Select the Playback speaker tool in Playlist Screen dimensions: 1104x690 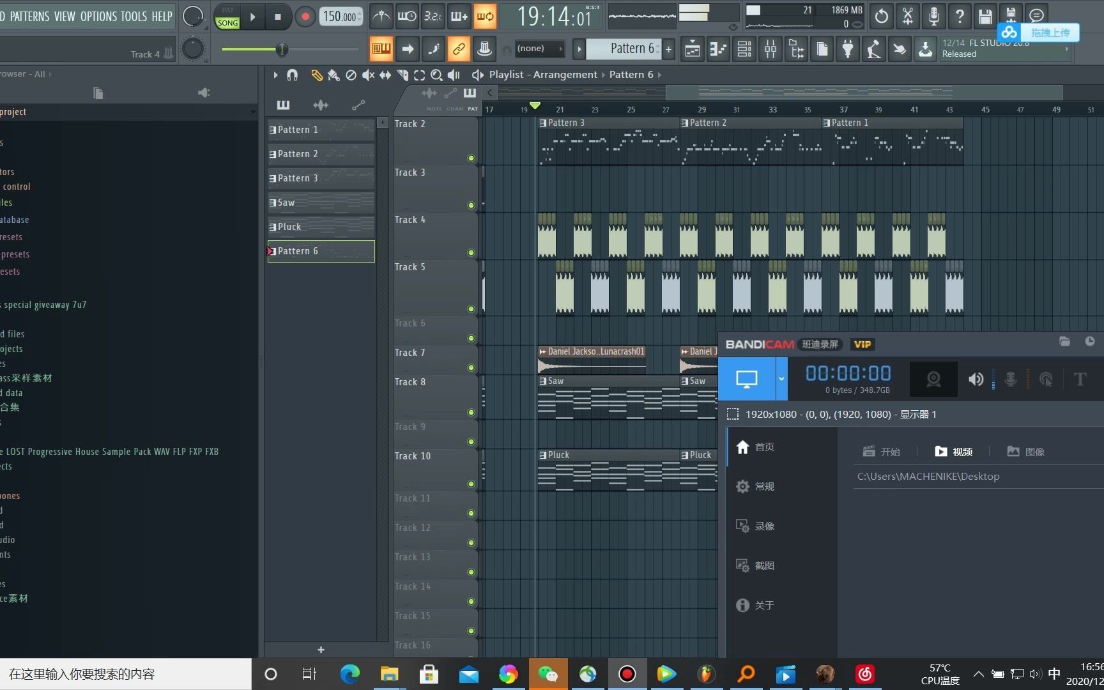tap(454, 75)
